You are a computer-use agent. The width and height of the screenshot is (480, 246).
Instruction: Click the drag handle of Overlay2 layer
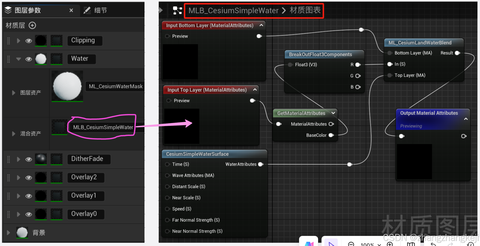[x=8, y=178]
